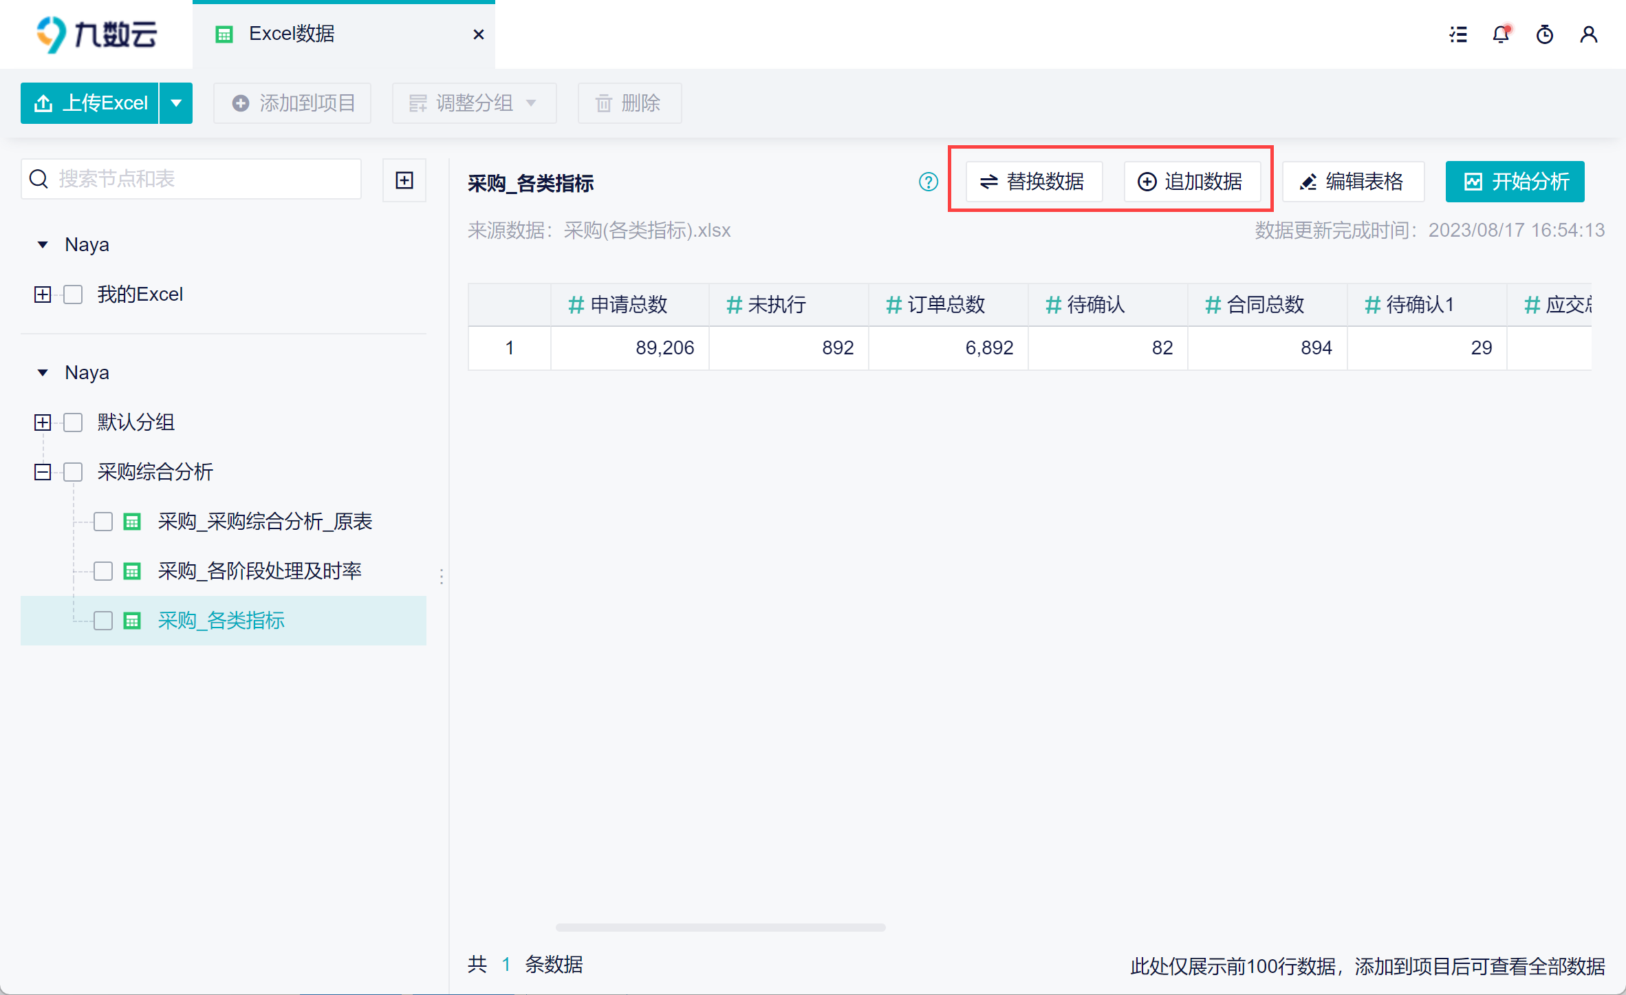Check the 我的Excel checkbox
The height and width of the screenshot is (995, 1626).
(x=73, y=295)
